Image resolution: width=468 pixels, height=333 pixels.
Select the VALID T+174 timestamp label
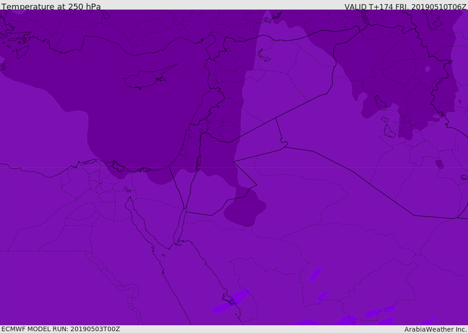[x=405, y=6]
